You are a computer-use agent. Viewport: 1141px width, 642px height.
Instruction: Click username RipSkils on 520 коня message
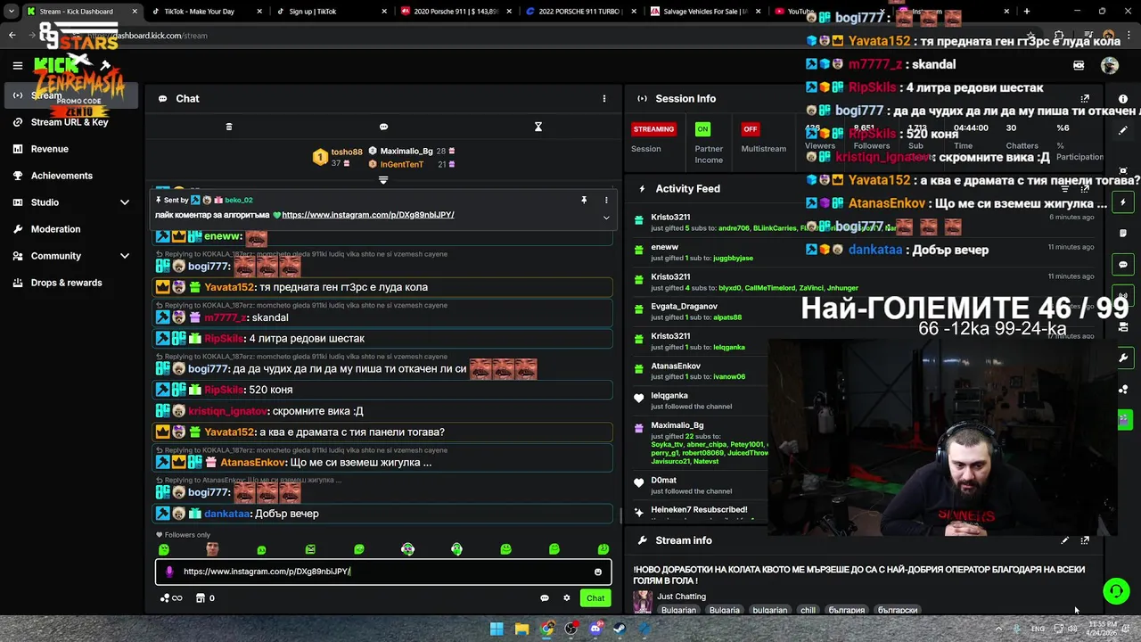coord(224,390)
